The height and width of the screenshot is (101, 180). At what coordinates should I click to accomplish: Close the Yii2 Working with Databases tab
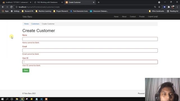pyautogui.click(x=62, y=2)
